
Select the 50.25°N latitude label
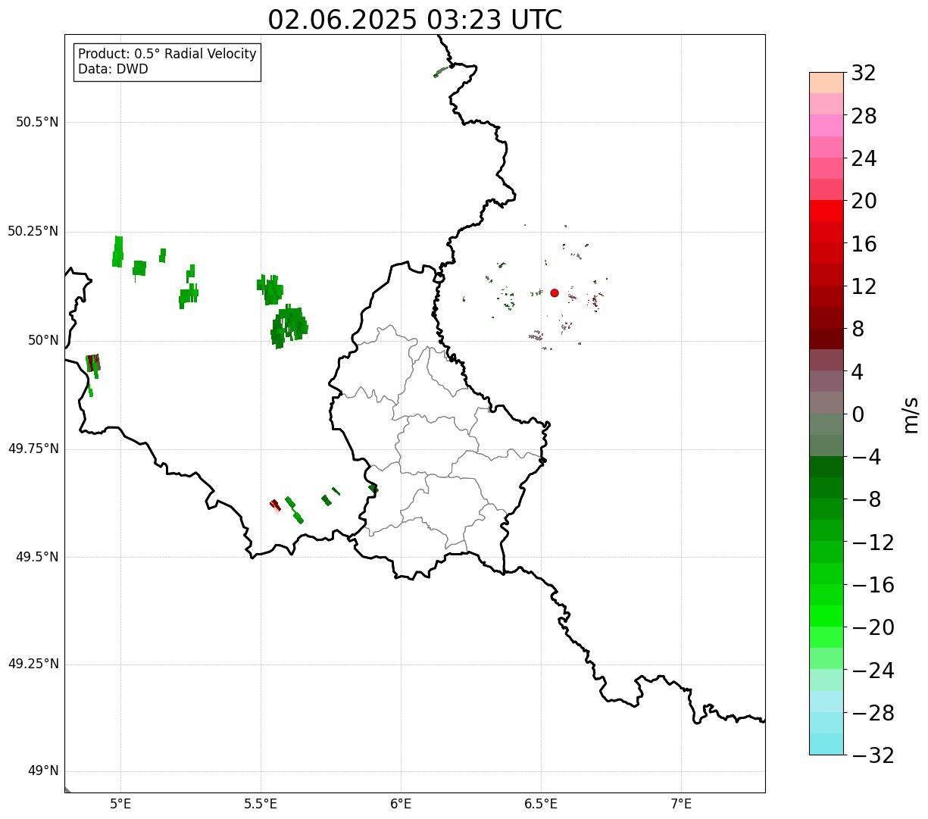(x=33, y=231)
